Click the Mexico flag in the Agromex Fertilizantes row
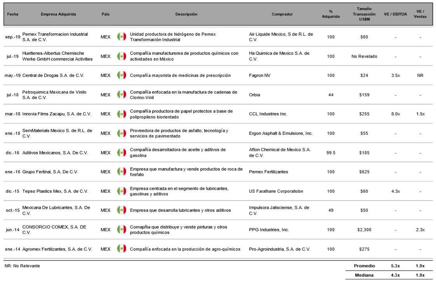 point(121,249)
